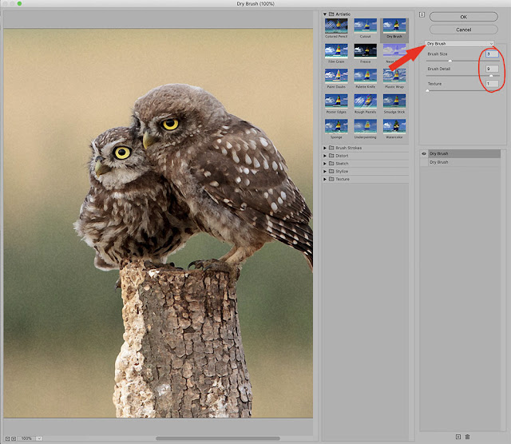Click the Brush Detail slider handle
The height and width of the screenshot is (444, 511).
[491, 76]
